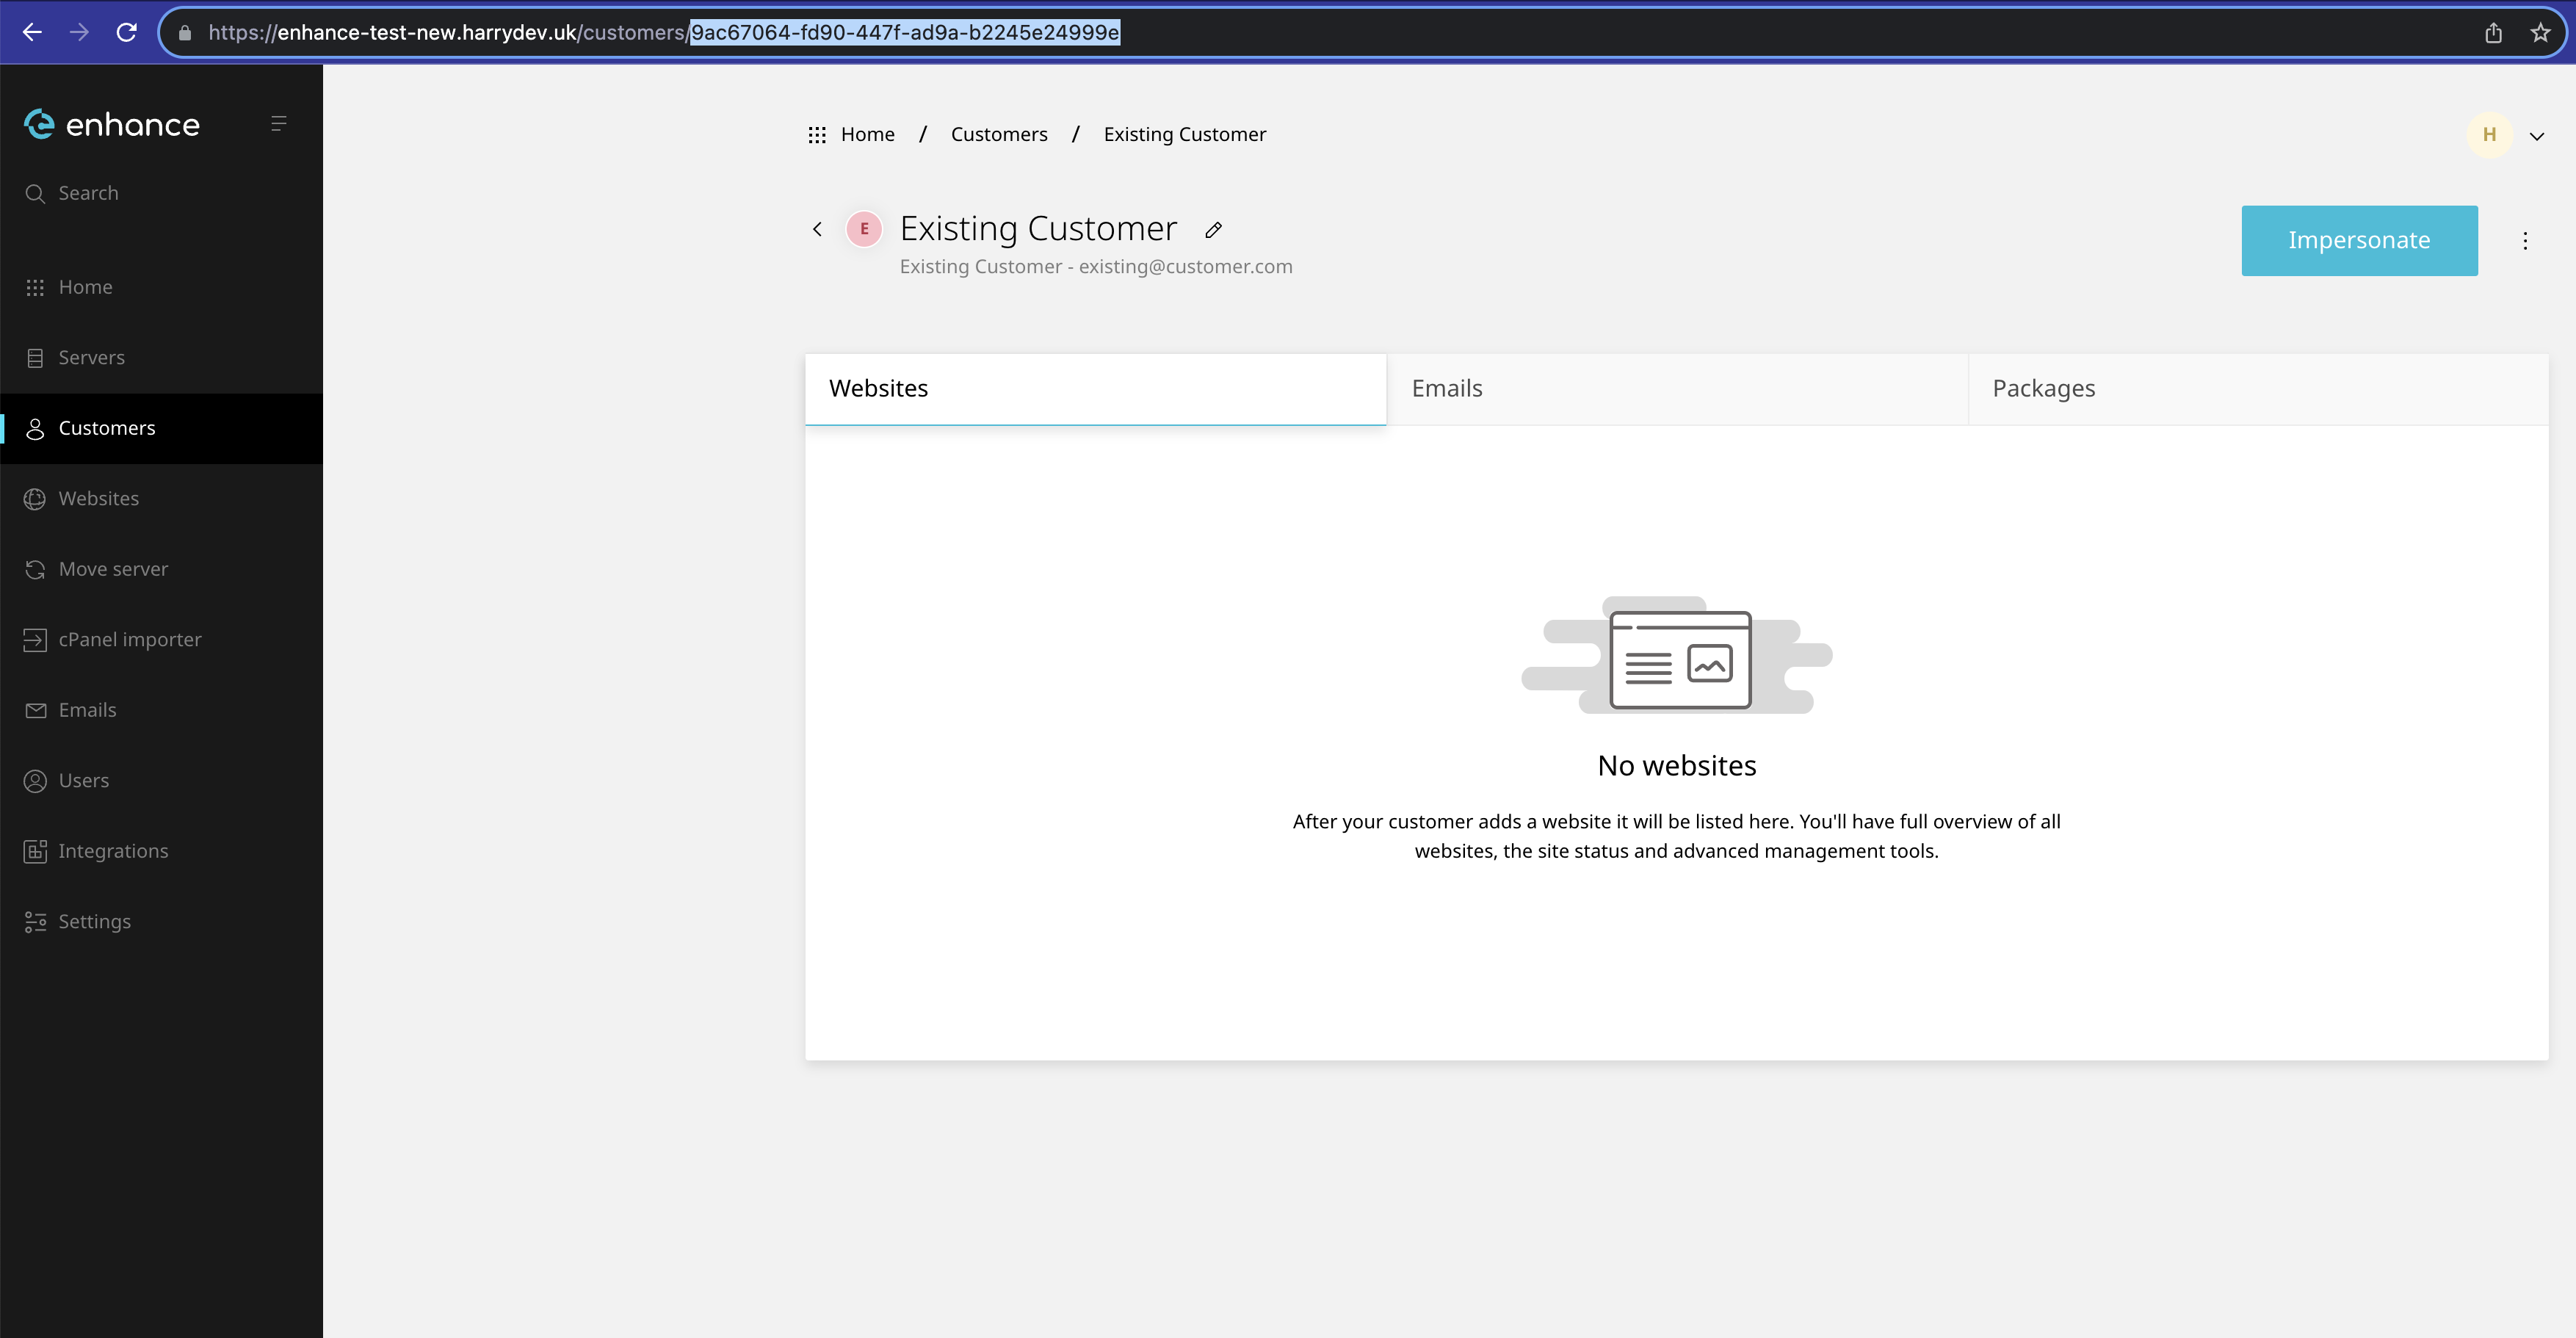Reload the page with the refresh icon
This screenshot has width=2576, height=1338.
click(x=126, y=32)
